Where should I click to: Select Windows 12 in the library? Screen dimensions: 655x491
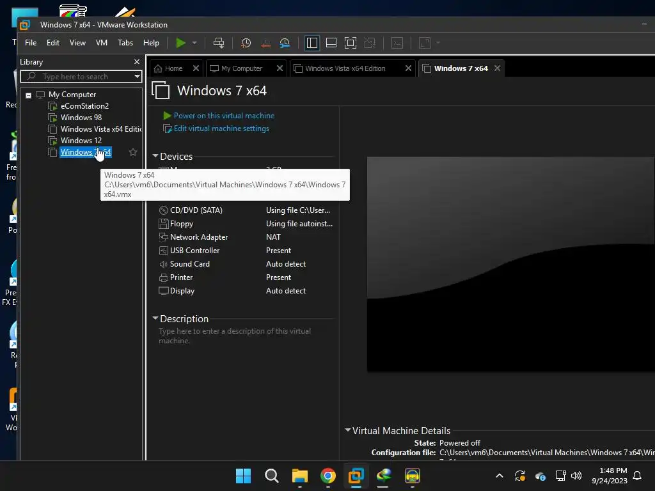81,140
